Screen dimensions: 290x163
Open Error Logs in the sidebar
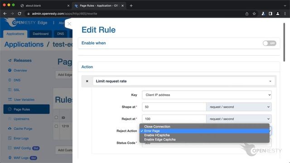tap(21, 139)
